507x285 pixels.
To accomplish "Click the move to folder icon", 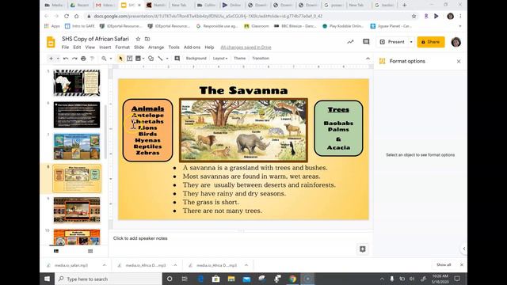I will click(147, 39).
